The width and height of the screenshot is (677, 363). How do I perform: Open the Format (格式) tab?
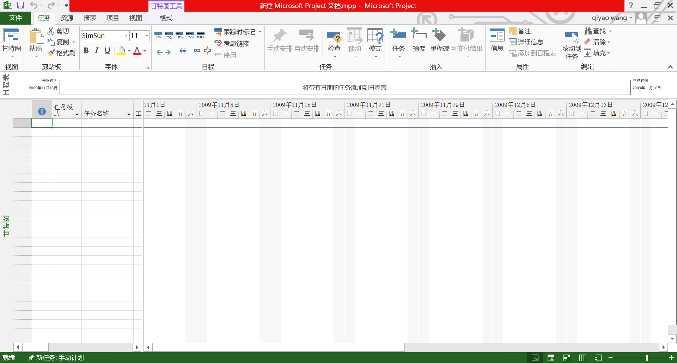click(166, 18)
